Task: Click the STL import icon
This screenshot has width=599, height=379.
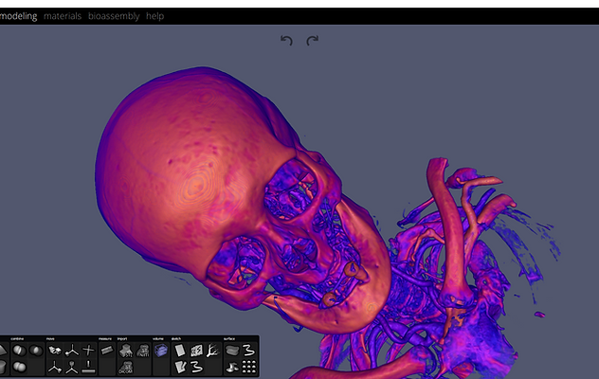Action: [x=125, y=350]
